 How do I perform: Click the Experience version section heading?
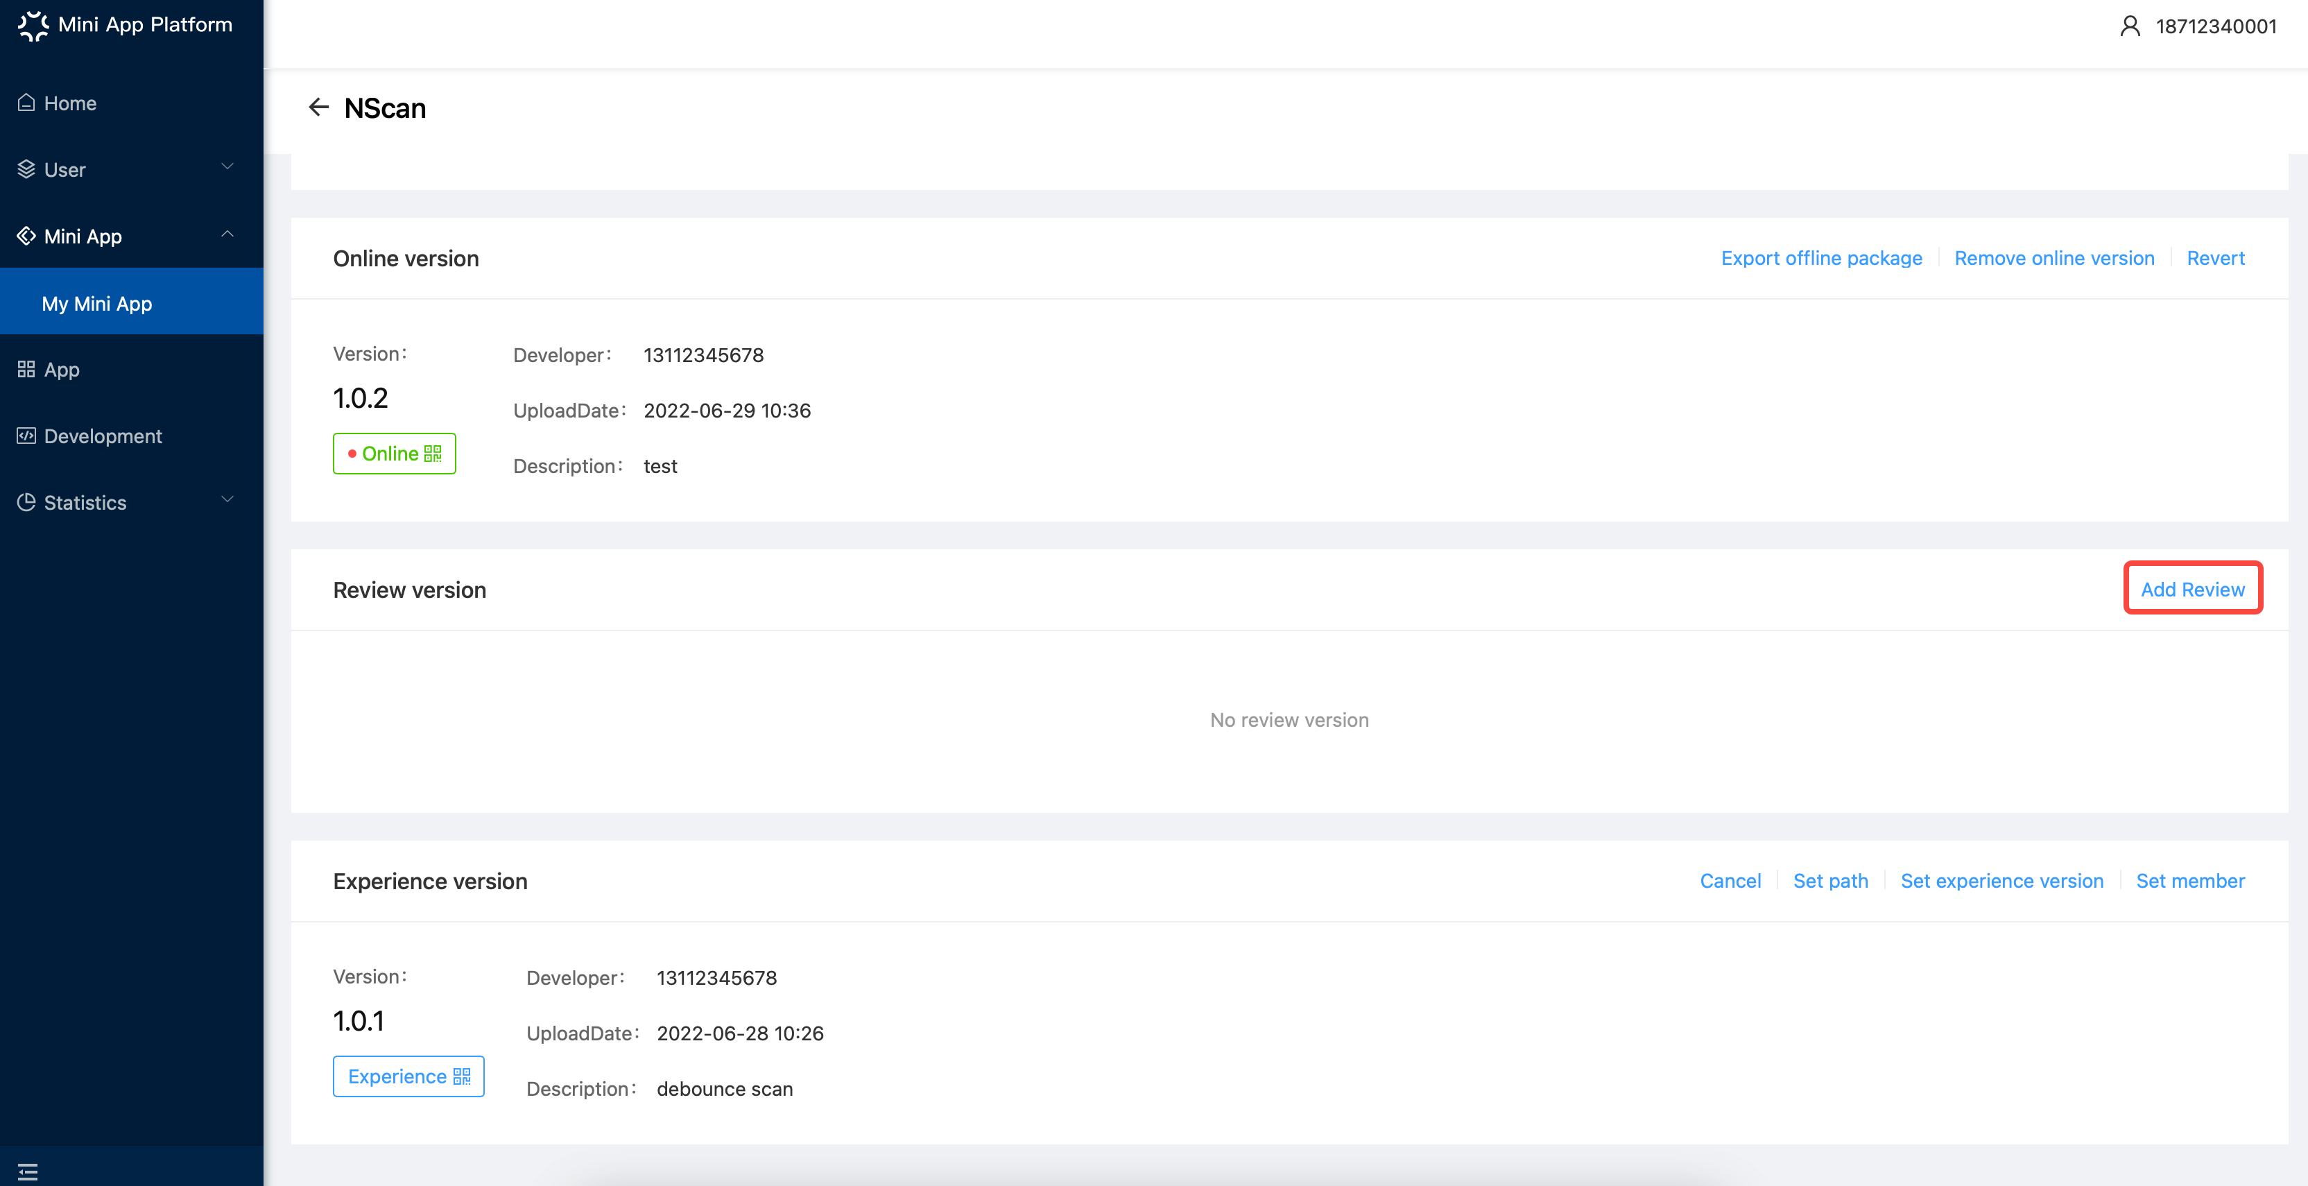[430, 882]
